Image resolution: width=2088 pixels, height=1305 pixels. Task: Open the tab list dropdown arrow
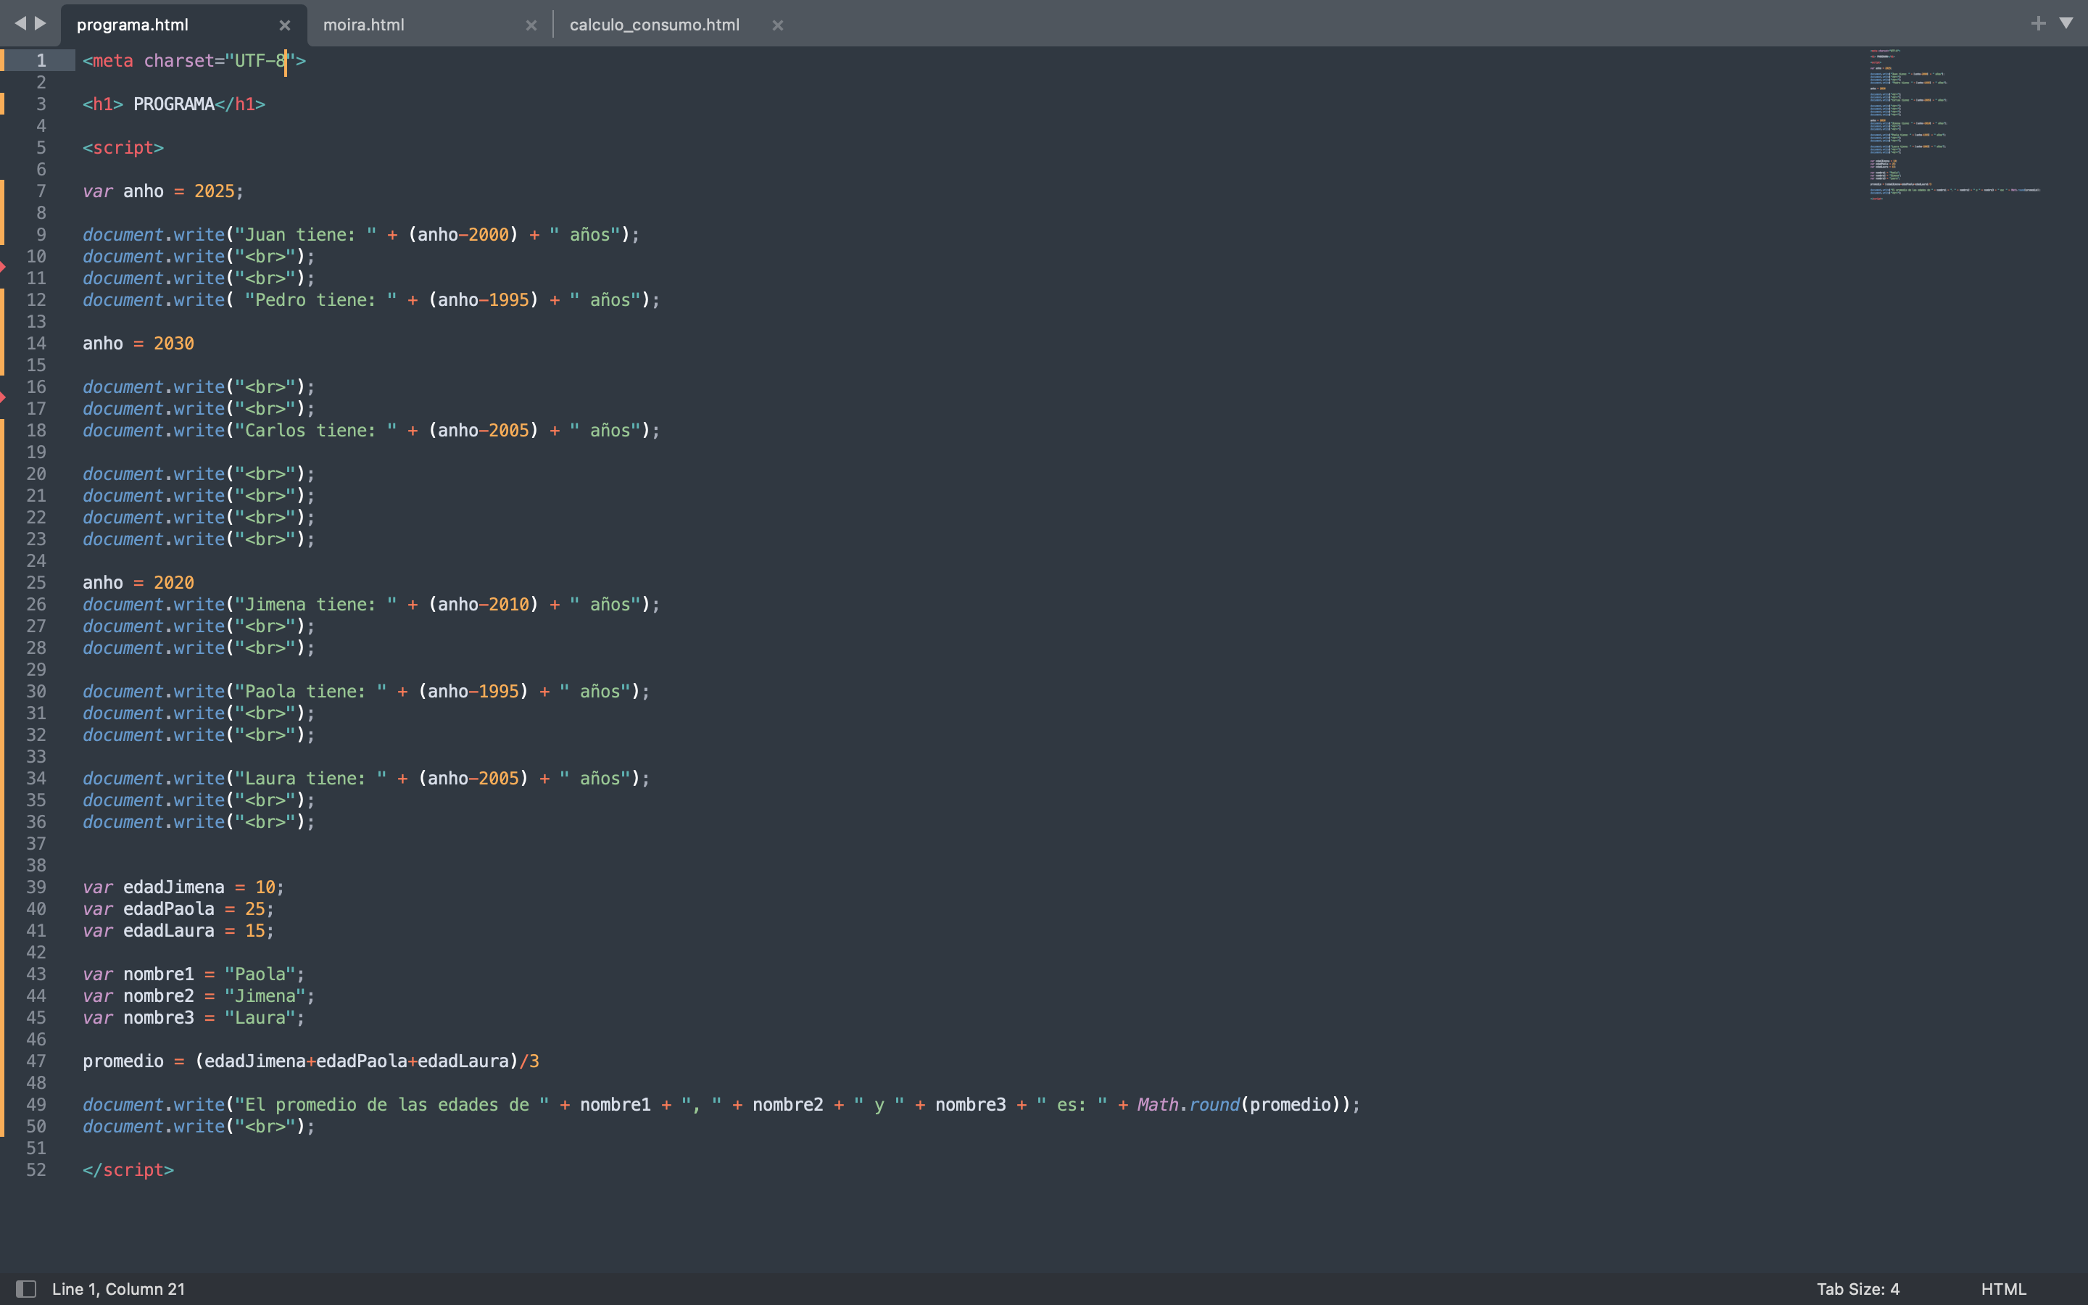pyautogui.click(x=2066, y=23)
